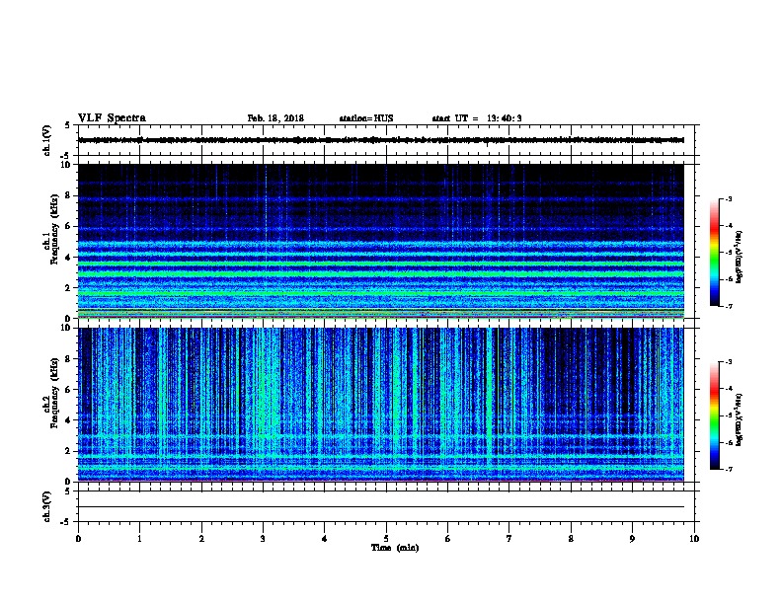The height and width of the screenshot is (604, 782).
Task: Click time axis tick label "7"
Action: point(509,539)
